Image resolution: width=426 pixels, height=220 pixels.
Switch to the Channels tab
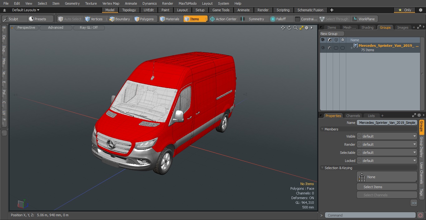point(353,116)
